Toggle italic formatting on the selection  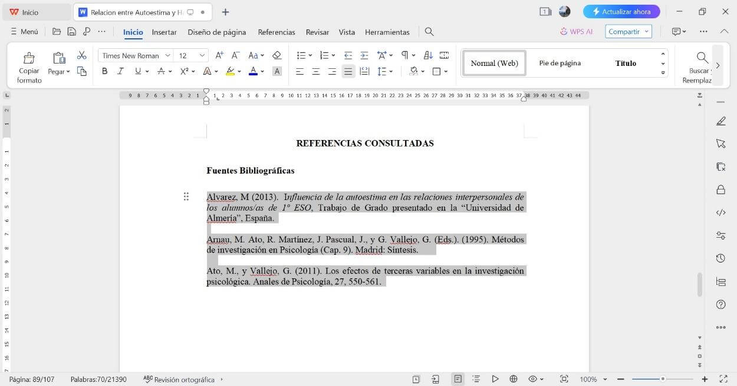pyautogui.click(x=120, y=71)
